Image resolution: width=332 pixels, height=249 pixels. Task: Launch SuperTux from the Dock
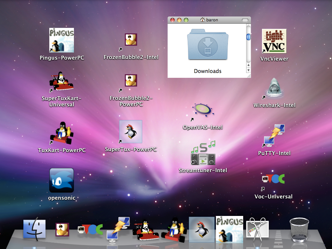click(x=202, y=230)
